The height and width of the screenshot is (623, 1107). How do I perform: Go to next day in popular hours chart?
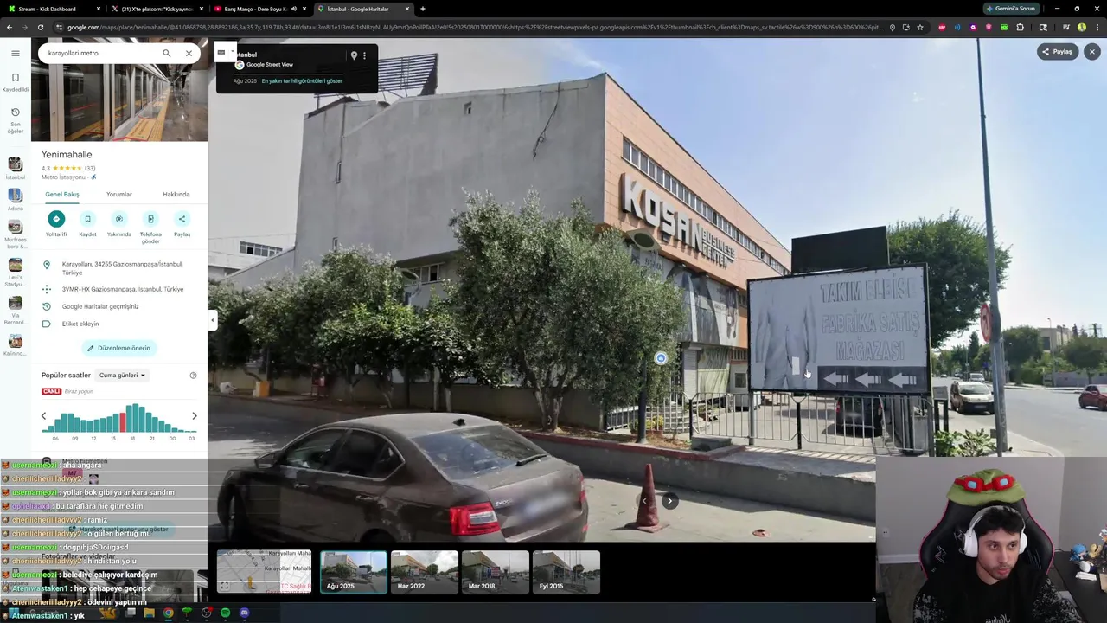pos(194,416)
